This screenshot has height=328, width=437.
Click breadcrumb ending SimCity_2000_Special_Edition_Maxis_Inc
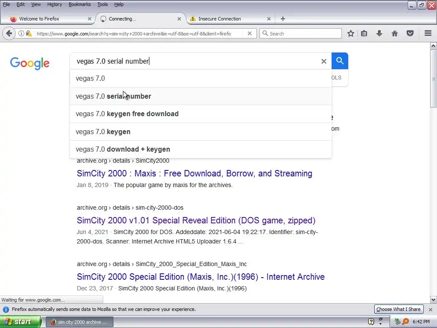pos(162,264)
